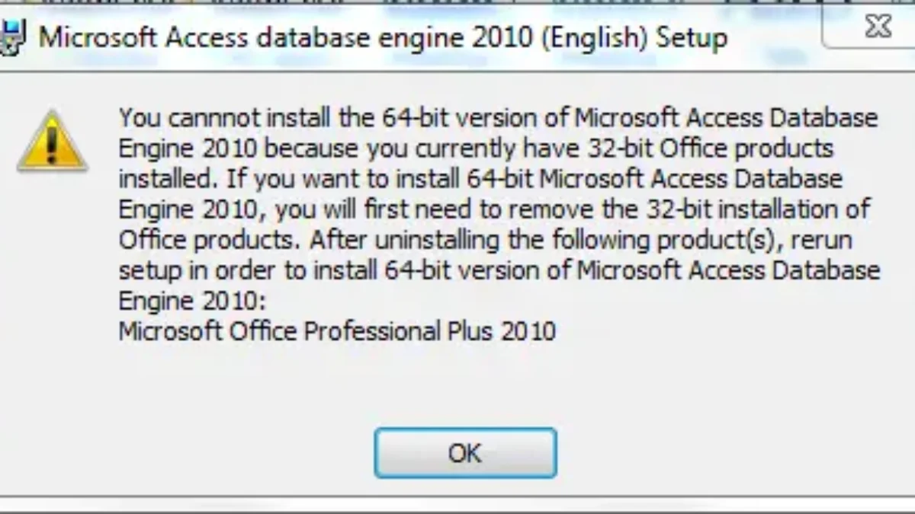
Task: Close the Setup dialog with the X button
Action: pos(878,27)
